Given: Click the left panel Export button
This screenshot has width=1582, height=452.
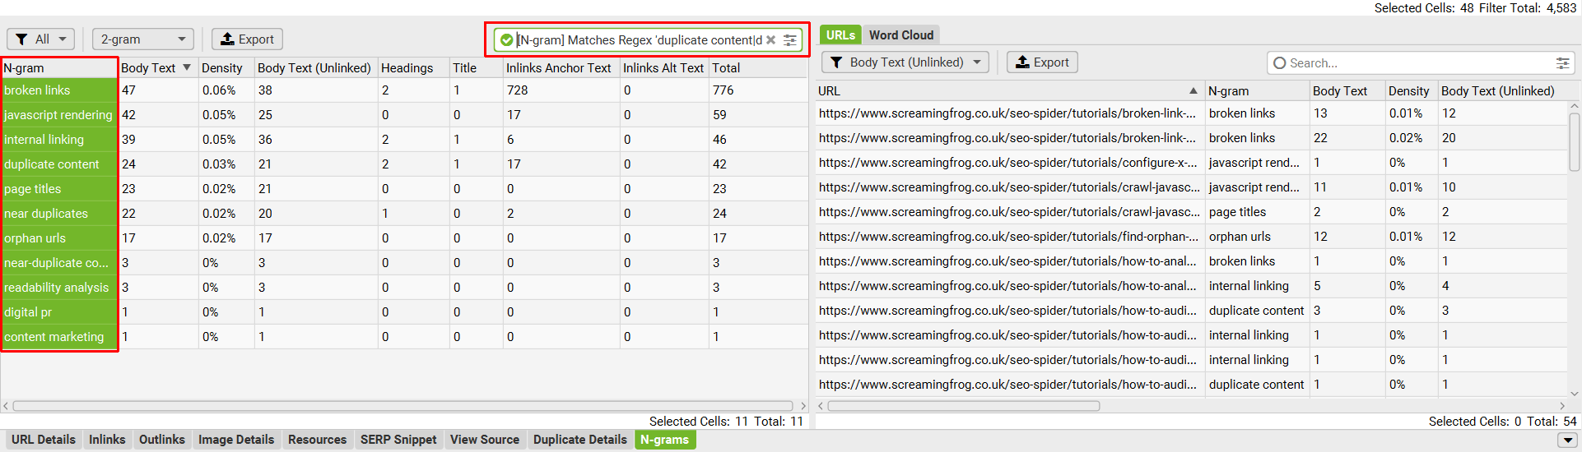Looking at the screenshot, I should pyautogui.click(x=247, y=39).
